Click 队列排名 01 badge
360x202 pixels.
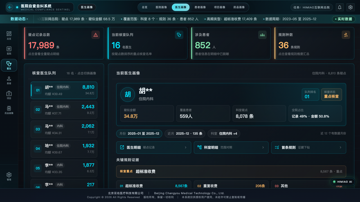310,95
